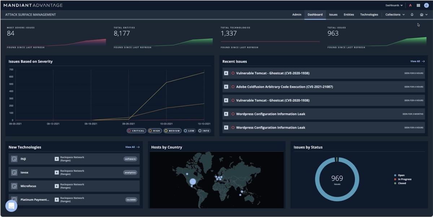Switch to the Issues tab
Screen dimensions: 433x217
pos(333,15)
